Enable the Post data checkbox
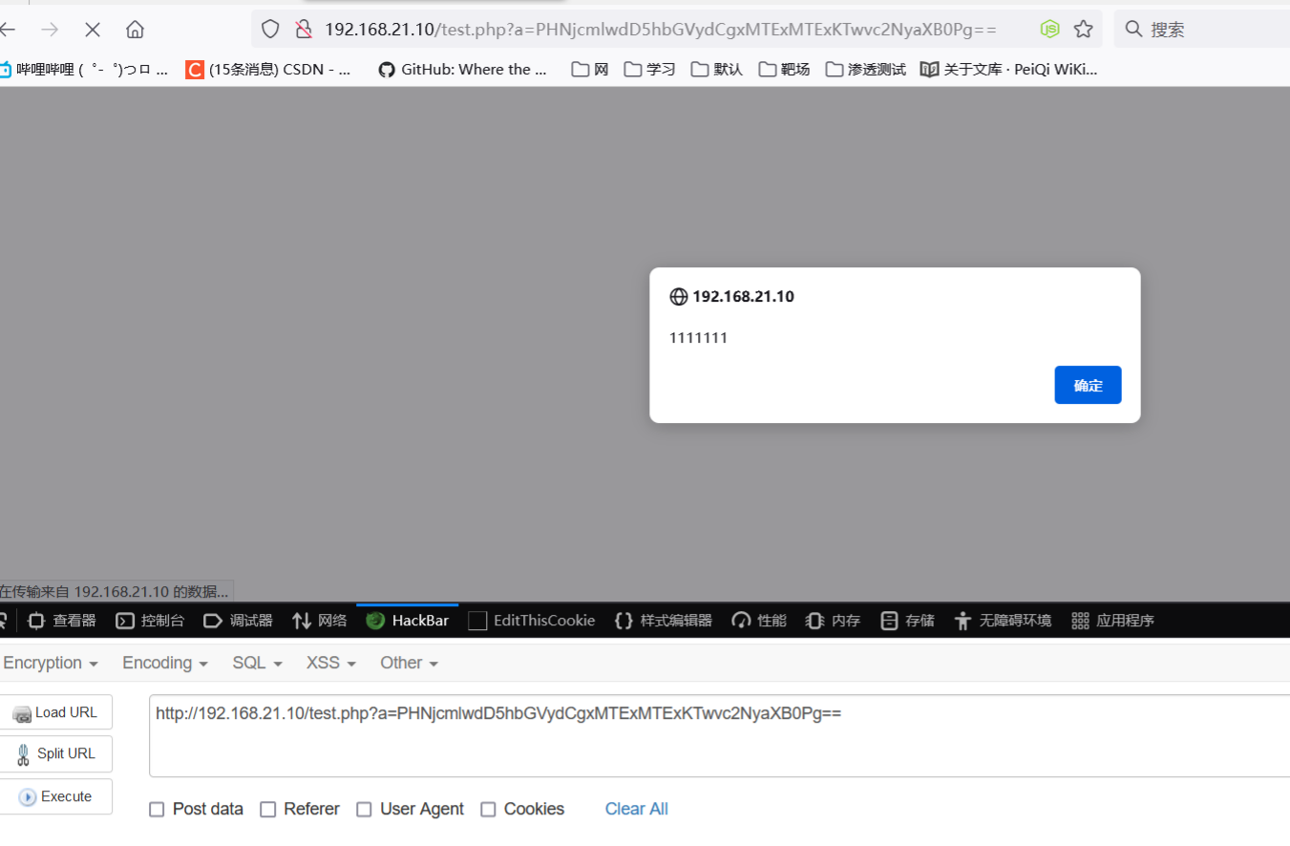 click(x=157, y=809)
